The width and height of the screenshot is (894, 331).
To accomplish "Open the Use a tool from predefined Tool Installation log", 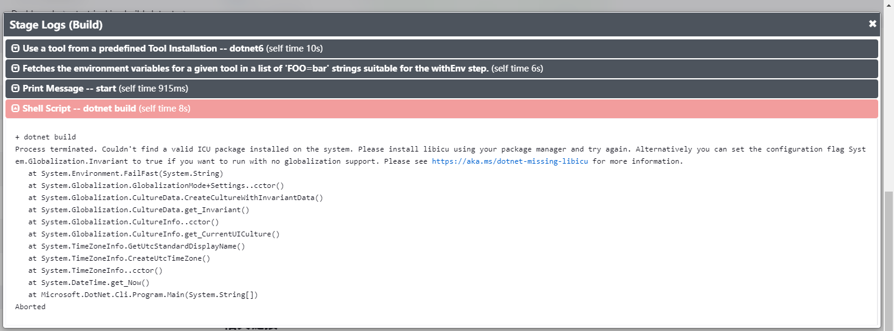I will (x=442, y=48).
